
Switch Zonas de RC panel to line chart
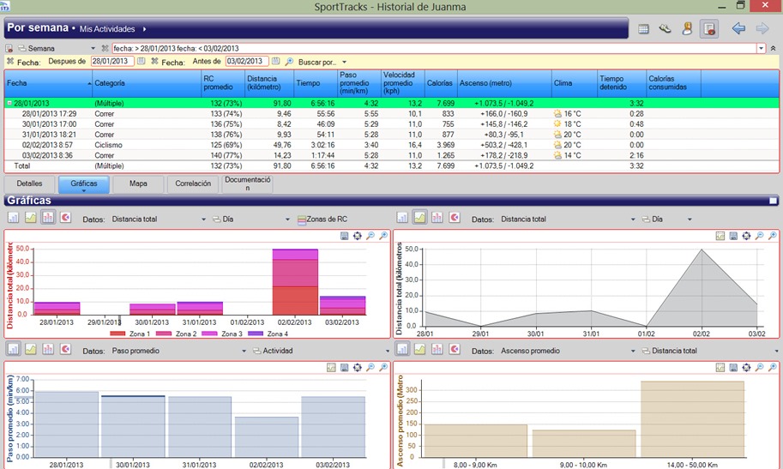click(31, 218)
